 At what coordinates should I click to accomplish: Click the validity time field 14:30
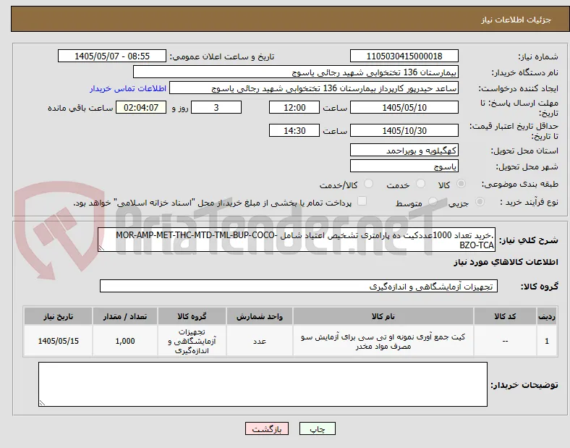pyautogui.click(x=294, y=130)
